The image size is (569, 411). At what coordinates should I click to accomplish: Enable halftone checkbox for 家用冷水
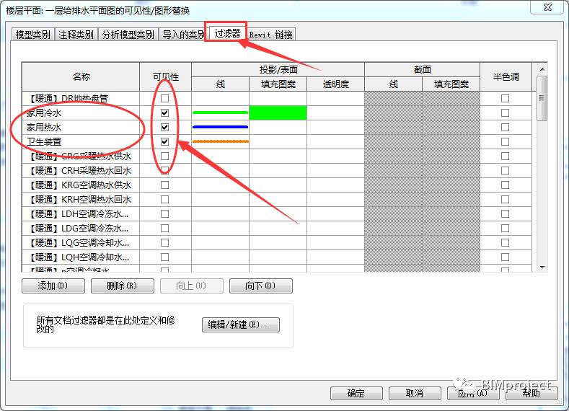point(505,113)
